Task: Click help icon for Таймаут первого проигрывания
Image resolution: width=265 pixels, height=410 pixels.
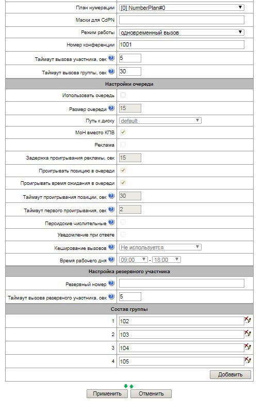Action: 111,209
